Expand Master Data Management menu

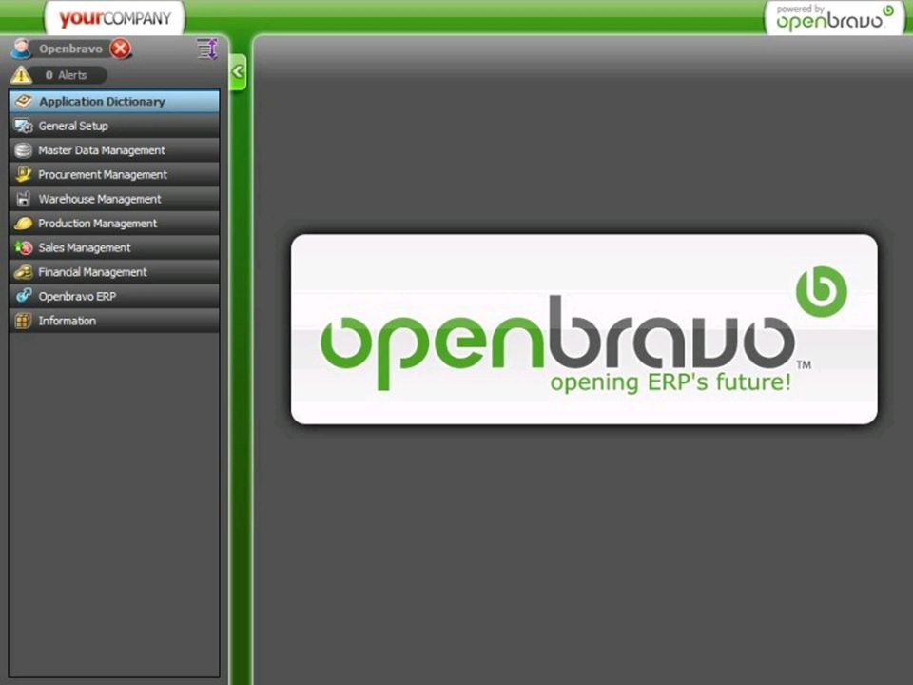[x=114, y=150]
